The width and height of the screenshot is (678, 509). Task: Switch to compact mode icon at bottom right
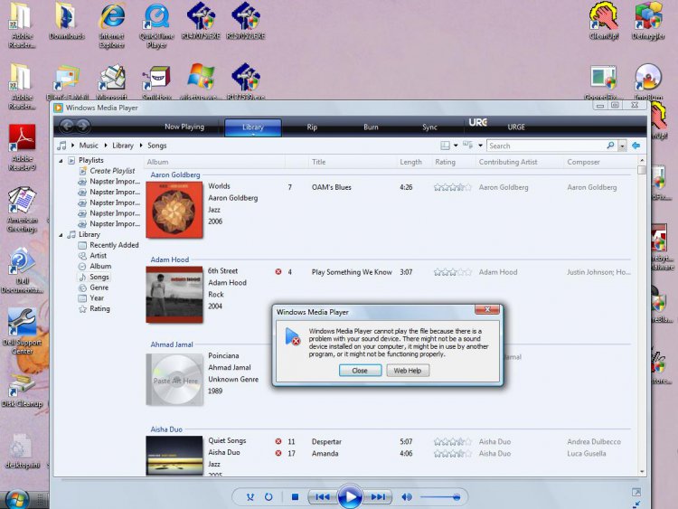[636, 504]
